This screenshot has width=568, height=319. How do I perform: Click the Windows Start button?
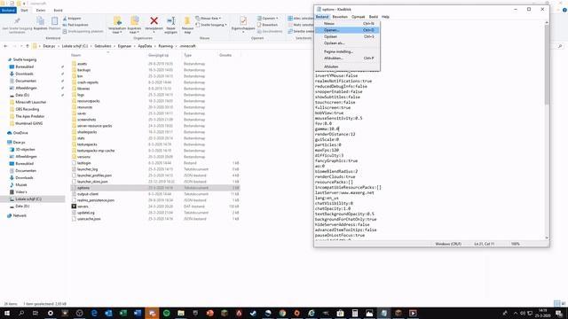coord(7,313)
